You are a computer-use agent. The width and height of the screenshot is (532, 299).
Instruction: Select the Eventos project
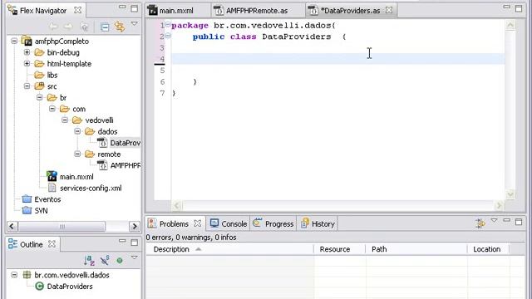[x=42, y=199]
